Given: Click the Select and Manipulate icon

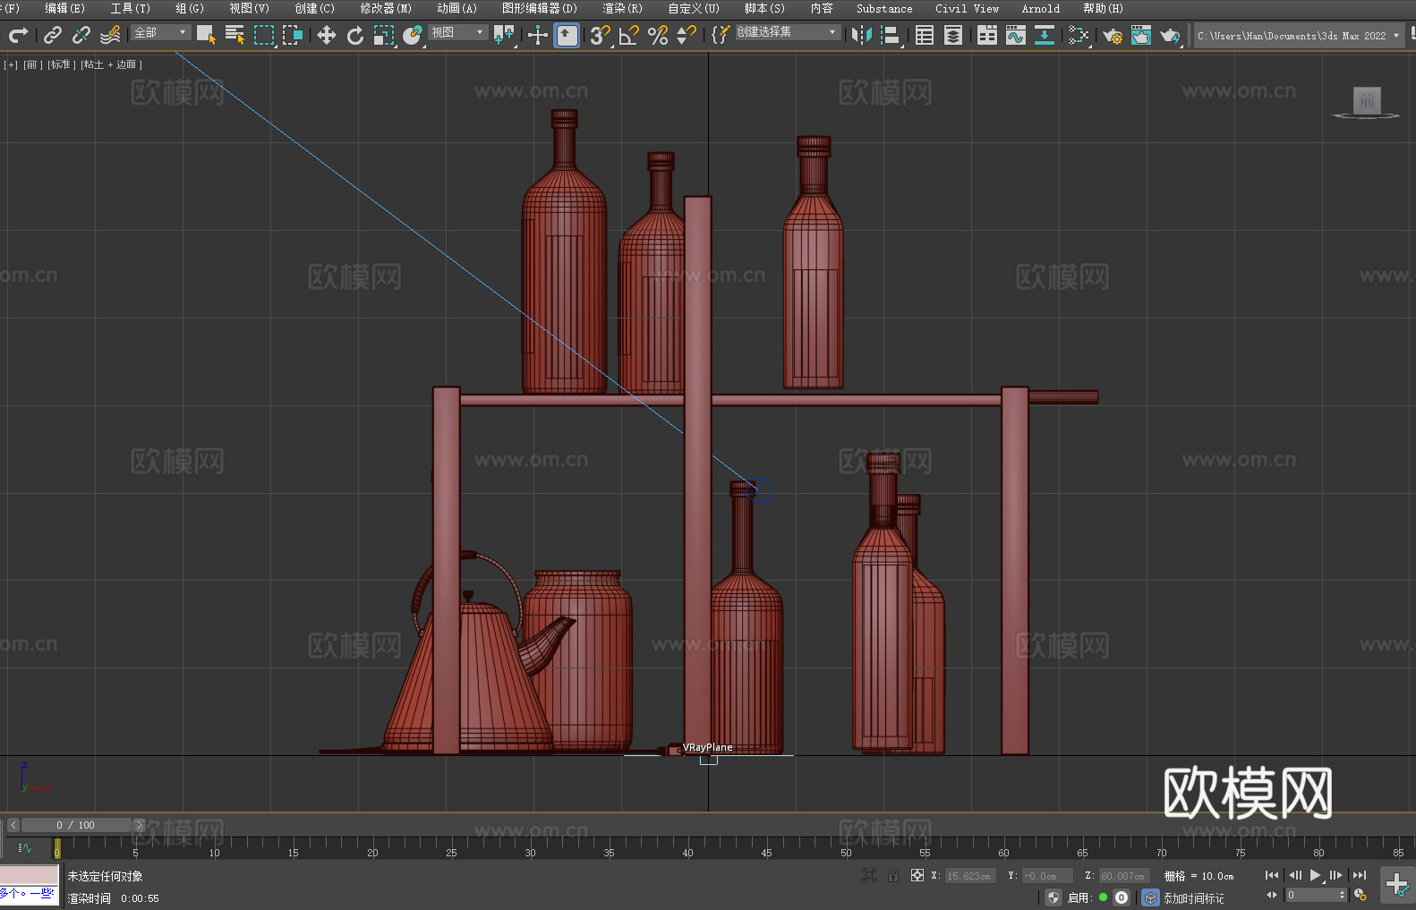Looking at the screenshot, I should 538,35.
